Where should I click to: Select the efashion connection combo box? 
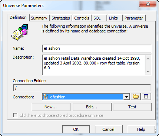click(x=86, y=97)
